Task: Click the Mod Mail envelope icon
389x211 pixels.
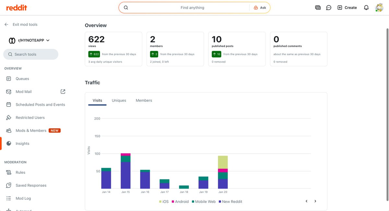Action: [9, 92]
